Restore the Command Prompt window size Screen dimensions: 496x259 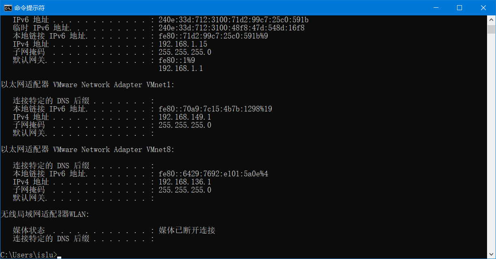[x=459, y=7]
